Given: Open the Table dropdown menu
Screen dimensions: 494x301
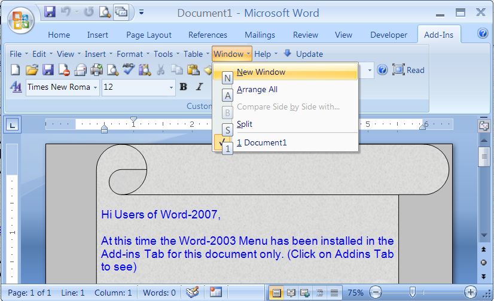Looking at the screenshot, I should point(196,54).
